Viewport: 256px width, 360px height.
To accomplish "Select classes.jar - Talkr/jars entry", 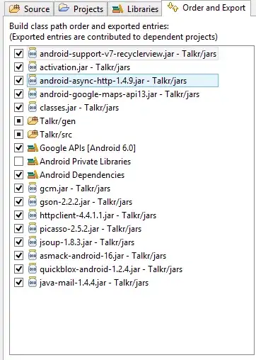I will click(x=79, y=108).
